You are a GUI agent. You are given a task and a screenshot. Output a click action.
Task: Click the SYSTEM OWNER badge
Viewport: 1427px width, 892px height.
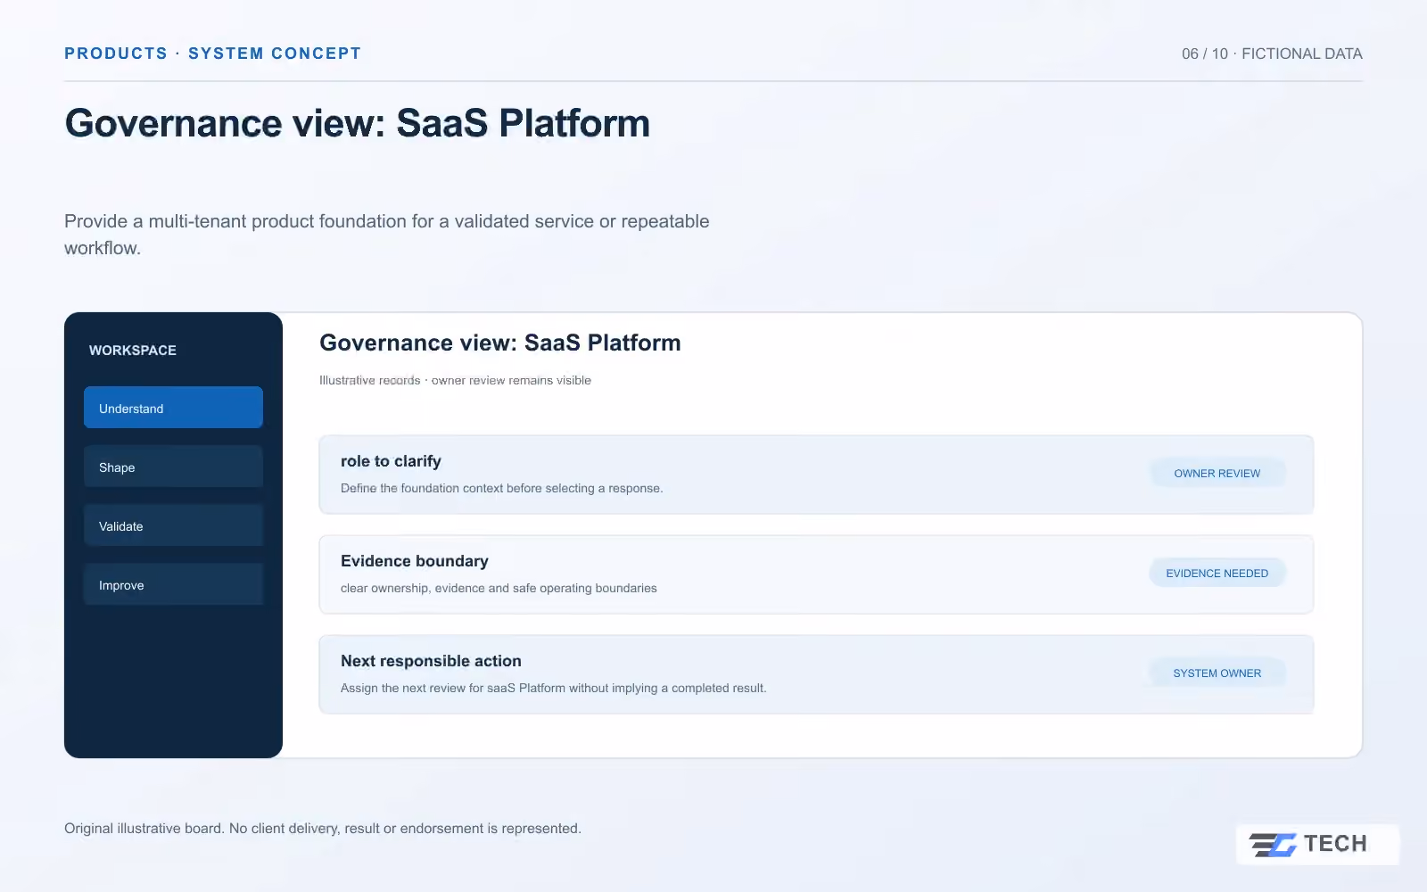click(1217, 673)
